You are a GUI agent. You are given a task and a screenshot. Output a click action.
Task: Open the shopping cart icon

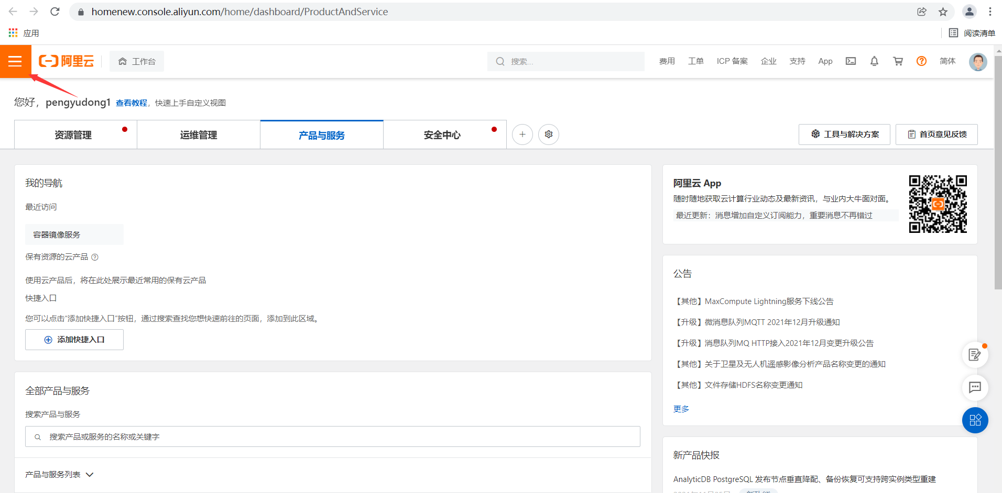[x=898, y=61]
